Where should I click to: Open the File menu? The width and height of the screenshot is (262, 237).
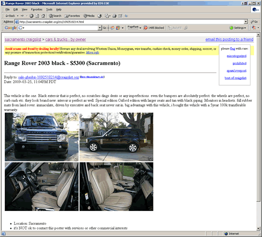[x=7, y=9]
